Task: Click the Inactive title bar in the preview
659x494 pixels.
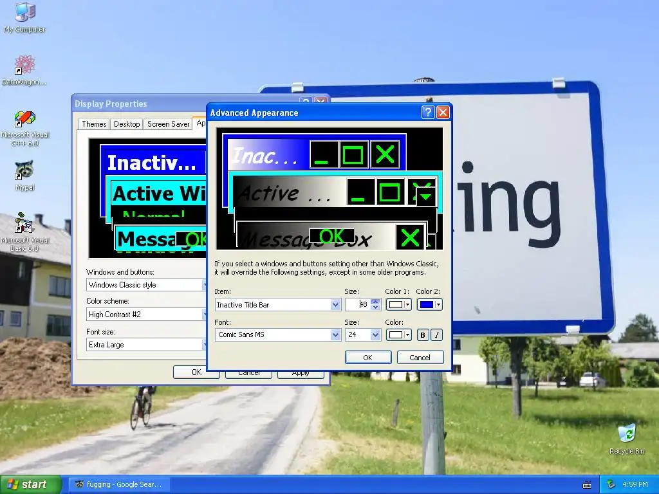Action: point(267,155)
